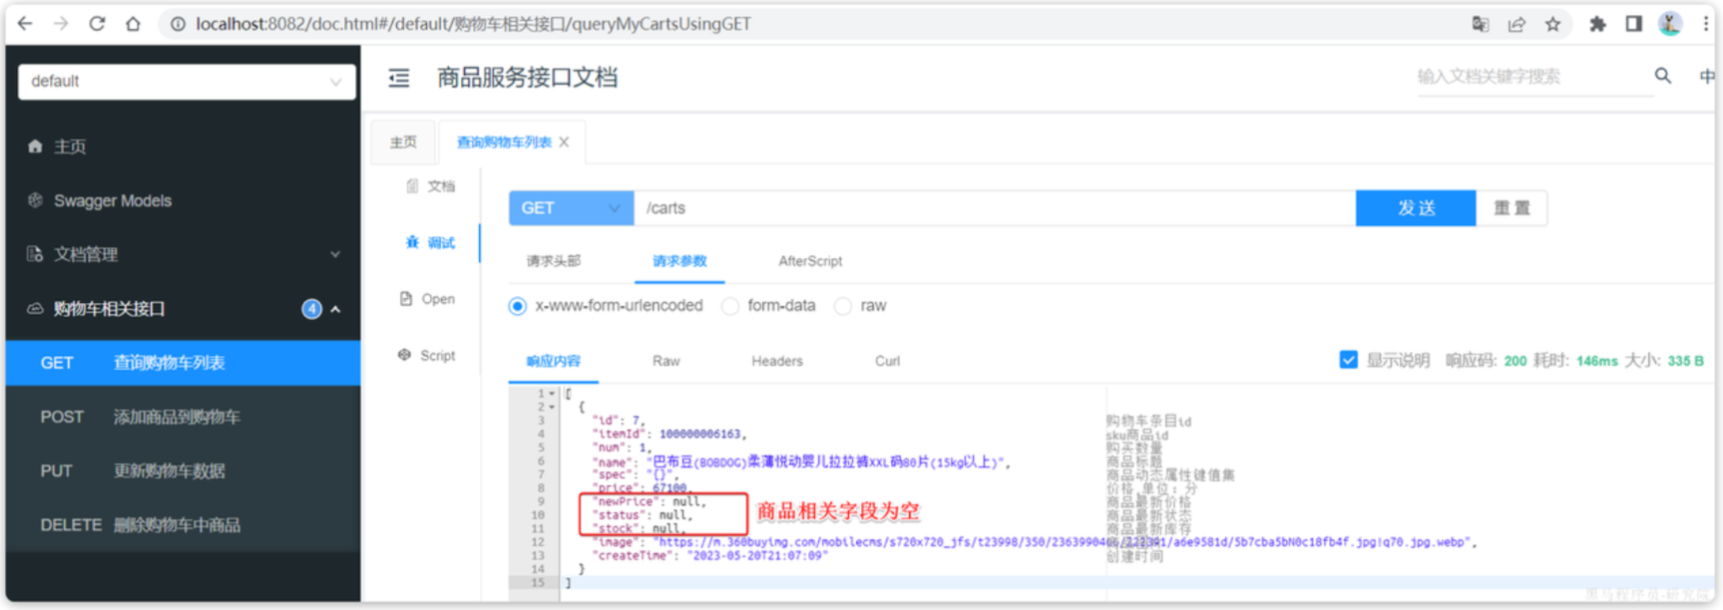The width and height of the screenshot is (1723, 610).
Task: Open the GET method dropdown
Action: pyautogui.click(x=571, y=208)
